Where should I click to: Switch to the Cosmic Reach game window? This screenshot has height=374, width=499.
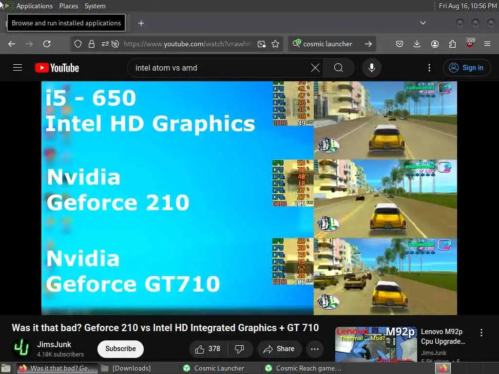pos(303,368)
